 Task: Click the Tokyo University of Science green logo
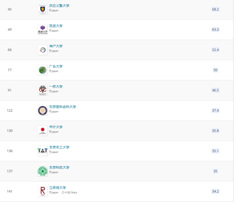[42, 171]
